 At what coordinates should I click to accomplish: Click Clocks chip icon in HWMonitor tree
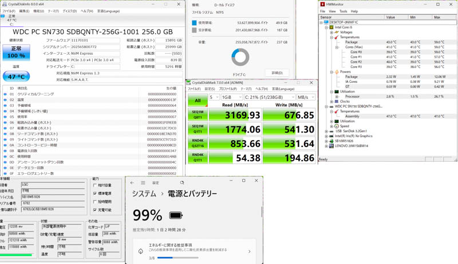pyautogui.click(x=337, y=101)
